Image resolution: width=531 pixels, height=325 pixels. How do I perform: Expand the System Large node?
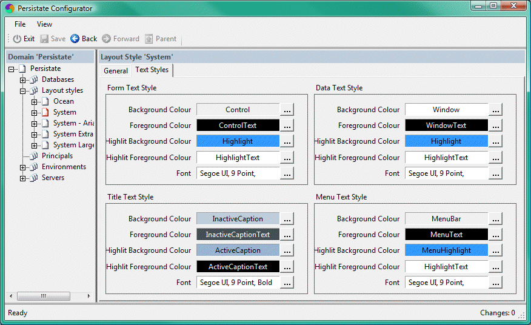tap(34, 146)
